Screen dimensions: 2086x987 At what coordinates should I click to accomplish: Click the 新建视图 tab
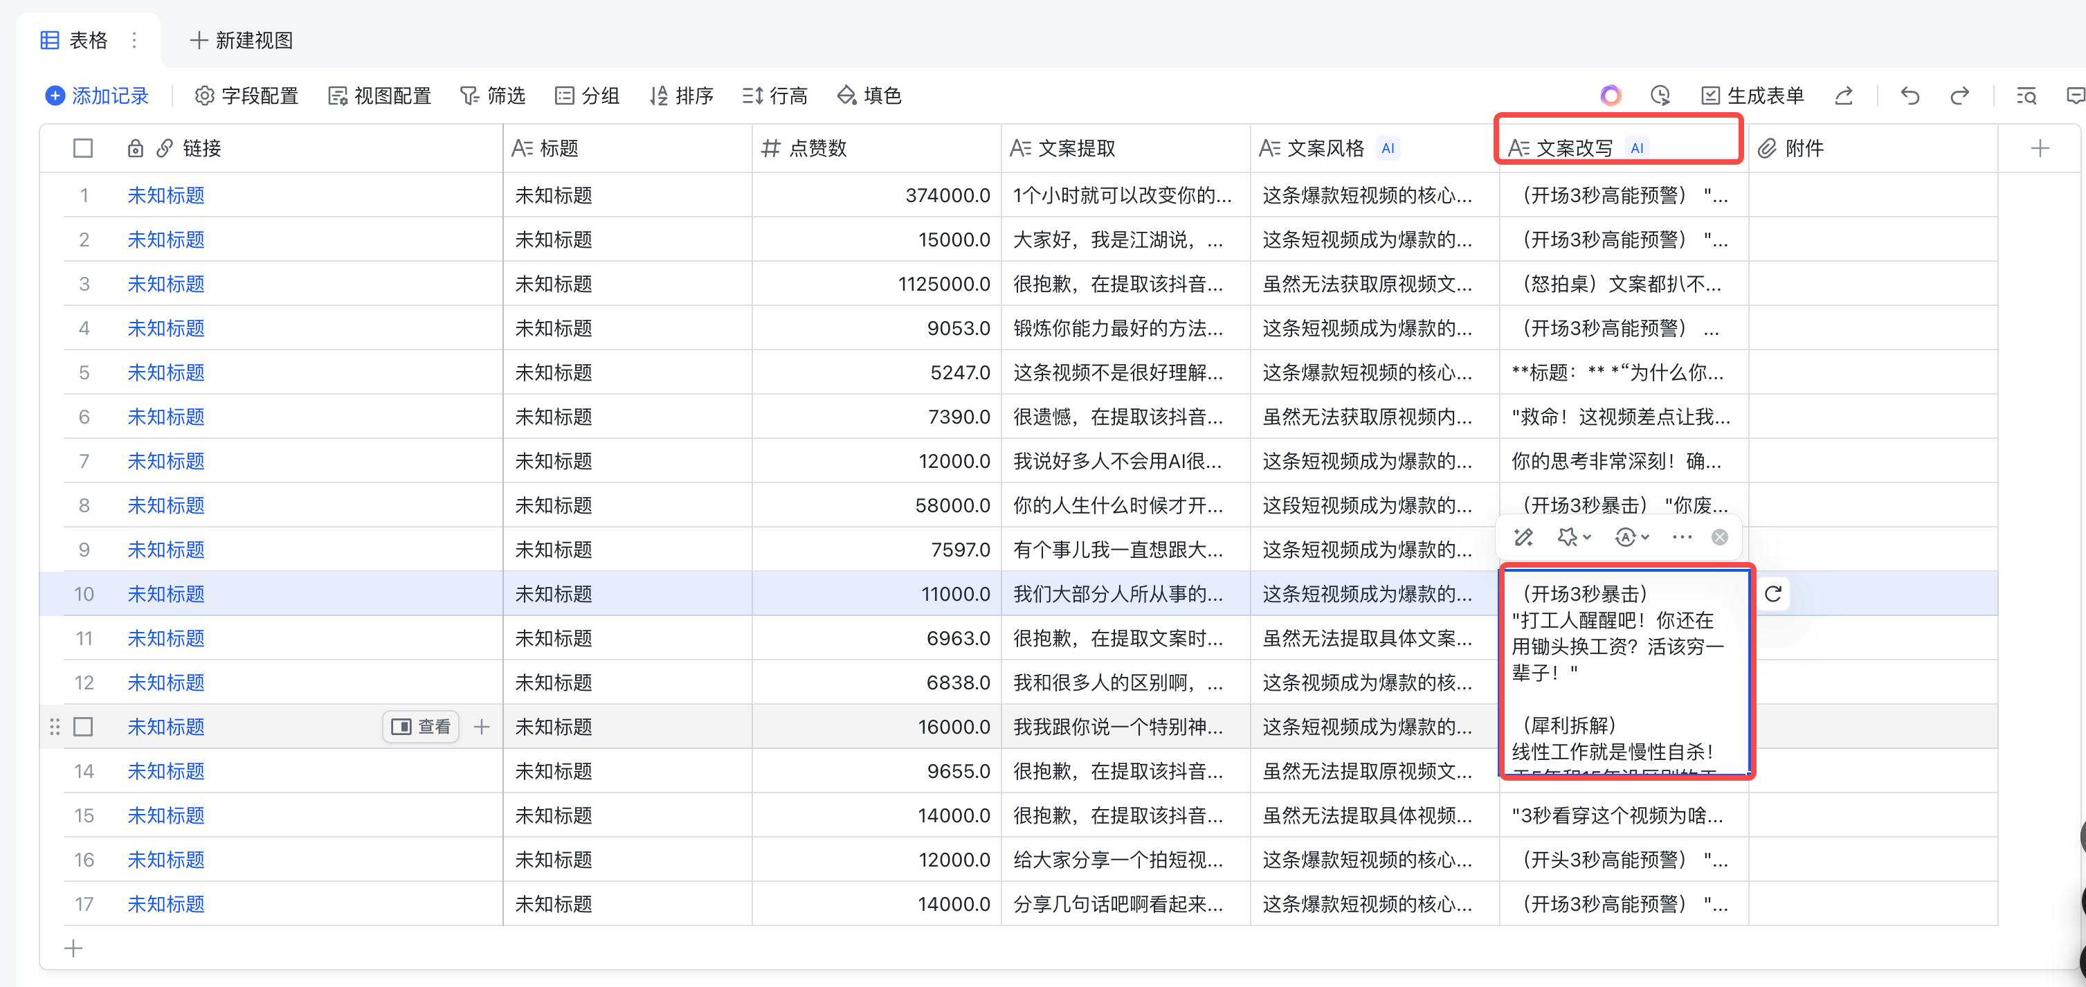[x=240, y=39]
